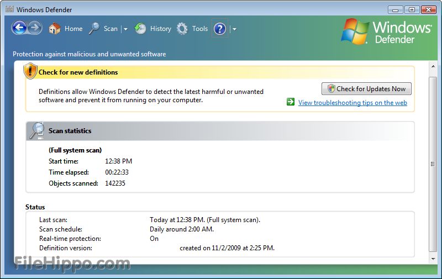
Task: Click green arrow beside troubleshooting link
Action: pyautogui.click(x=291, y=102)
